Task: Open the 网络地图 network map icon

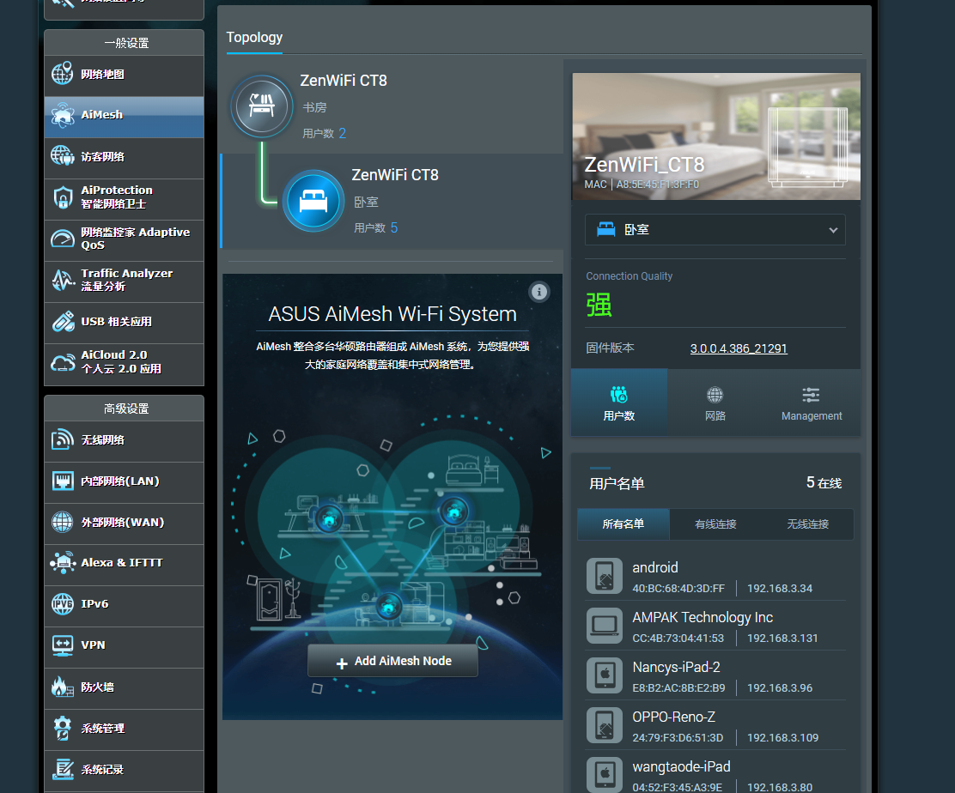Action: pos(62,74)
